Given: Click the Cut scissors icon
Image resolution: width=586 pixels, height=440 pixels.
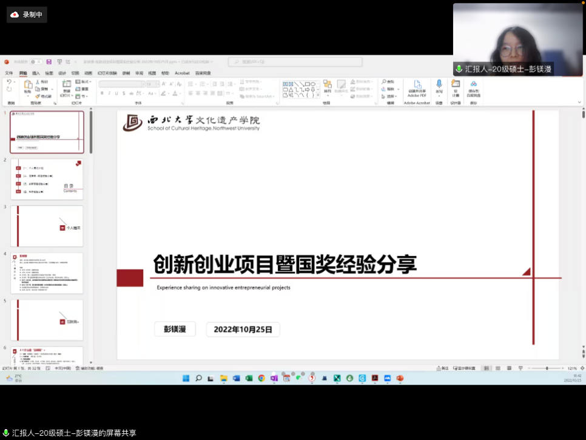Looking at the screenshot, I should click(x=38, y=81).
